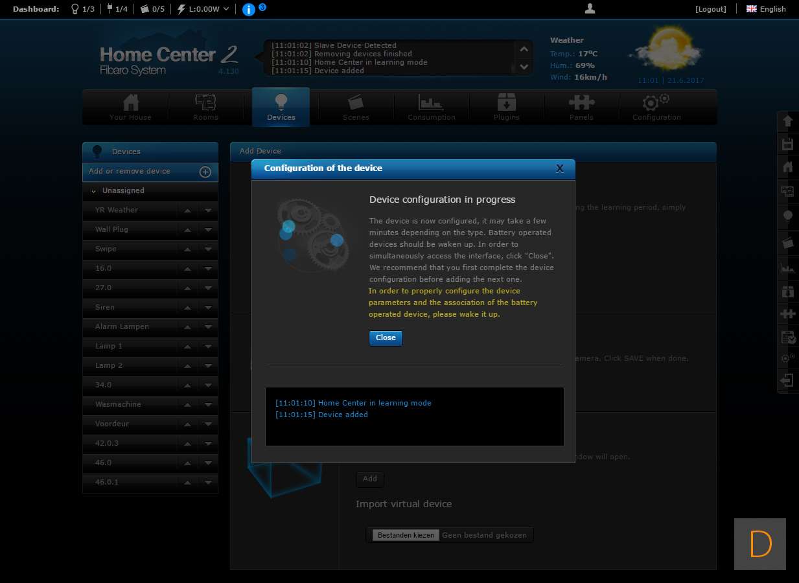Click the blue info notifications icon
The image size is (799, 583).
coord(248,9)
